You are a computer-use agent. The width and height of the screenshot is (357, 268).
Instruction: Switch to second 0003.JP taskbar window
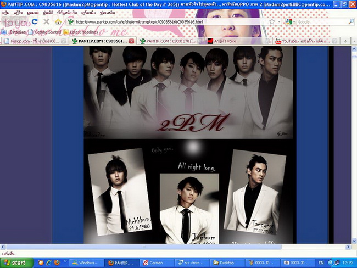pyautogui.click(x=298, y=263)
